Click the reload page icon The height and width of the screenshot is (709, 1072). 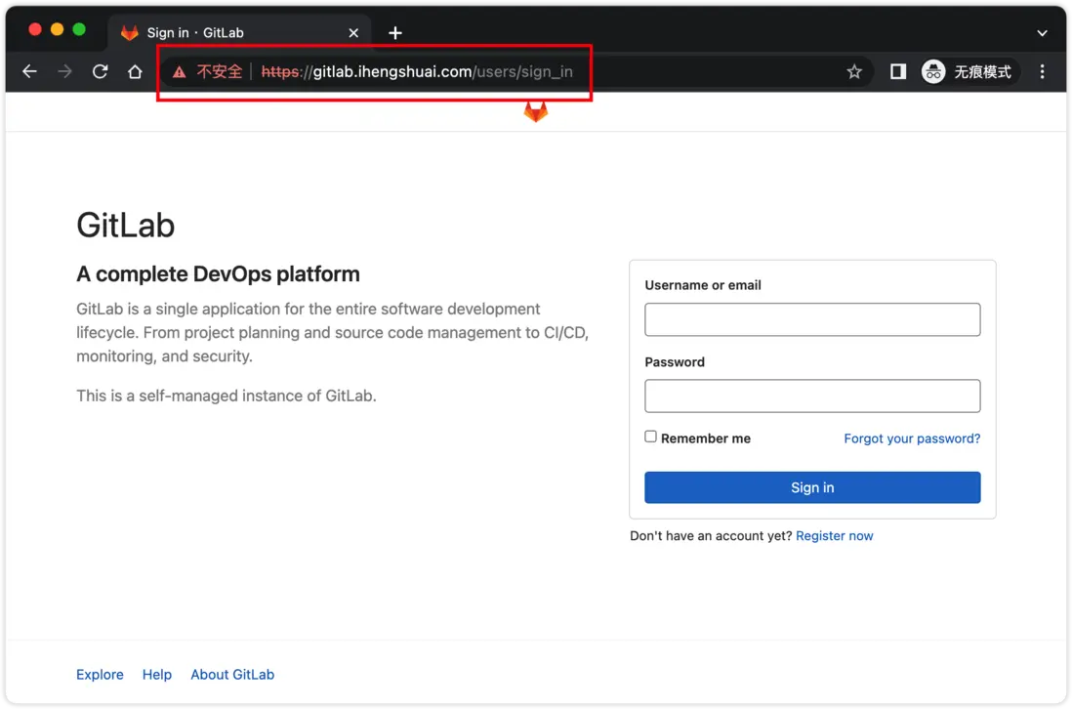click(x=100, y=71)
